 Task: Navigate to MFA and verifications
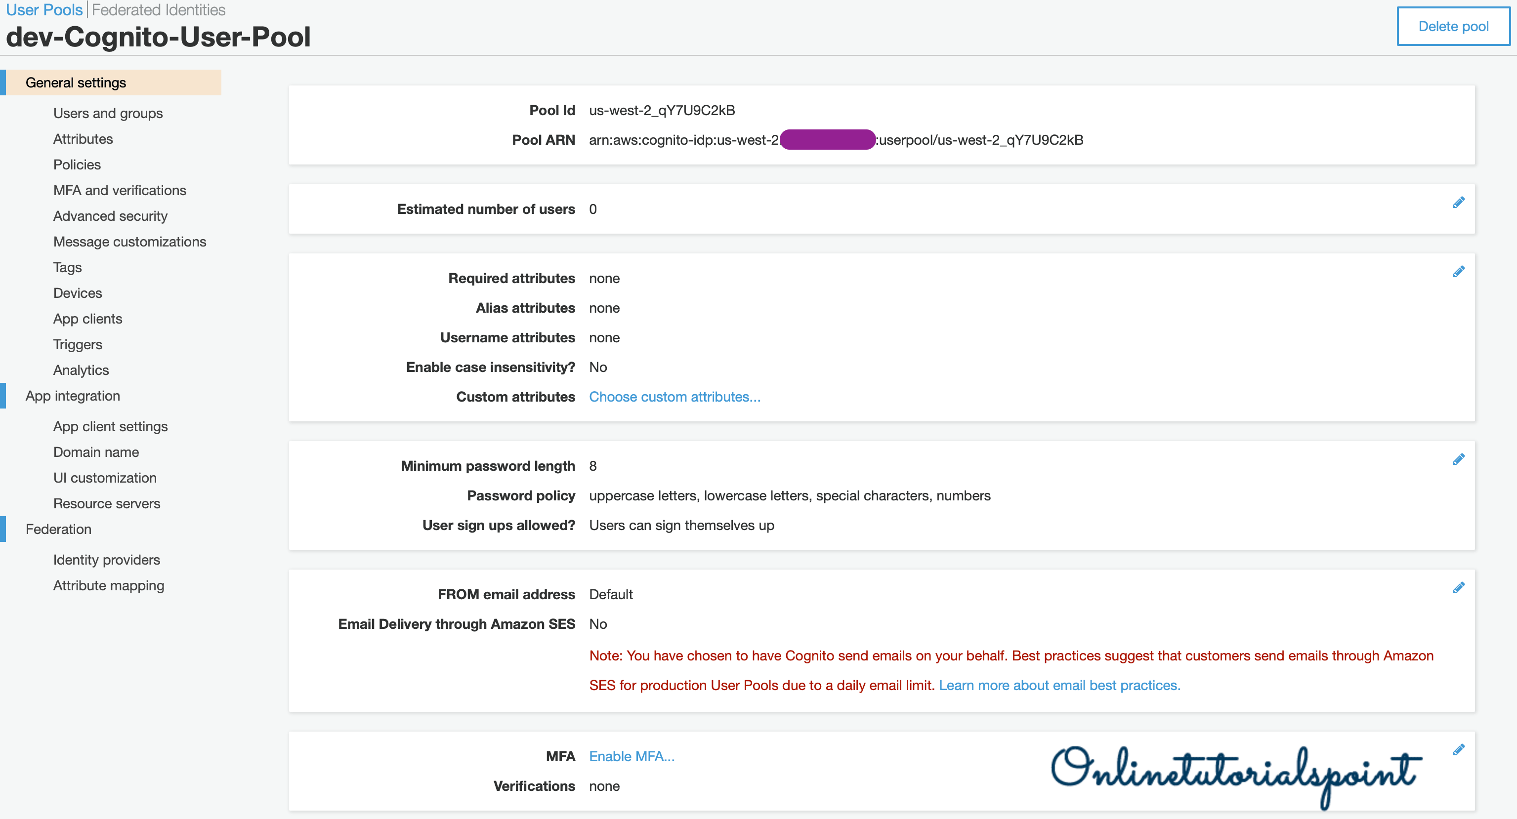pyautogui.click(x=120, y=190)
